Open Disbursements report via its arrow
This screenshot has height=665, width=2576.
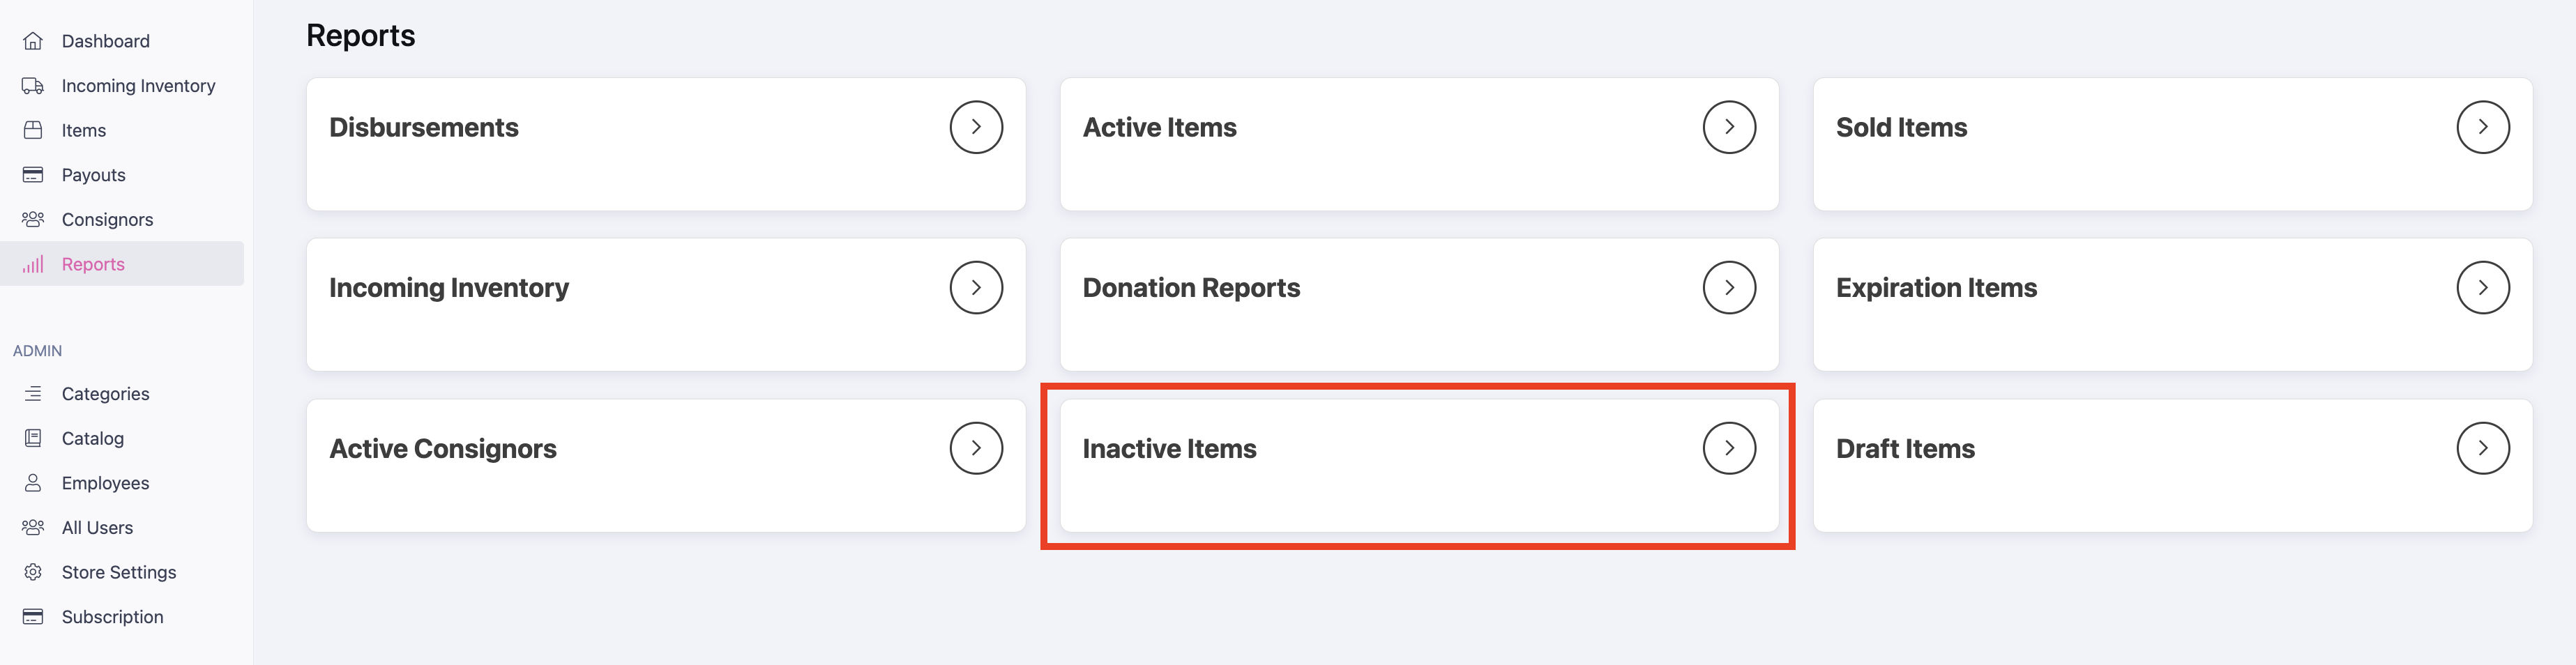976,127
